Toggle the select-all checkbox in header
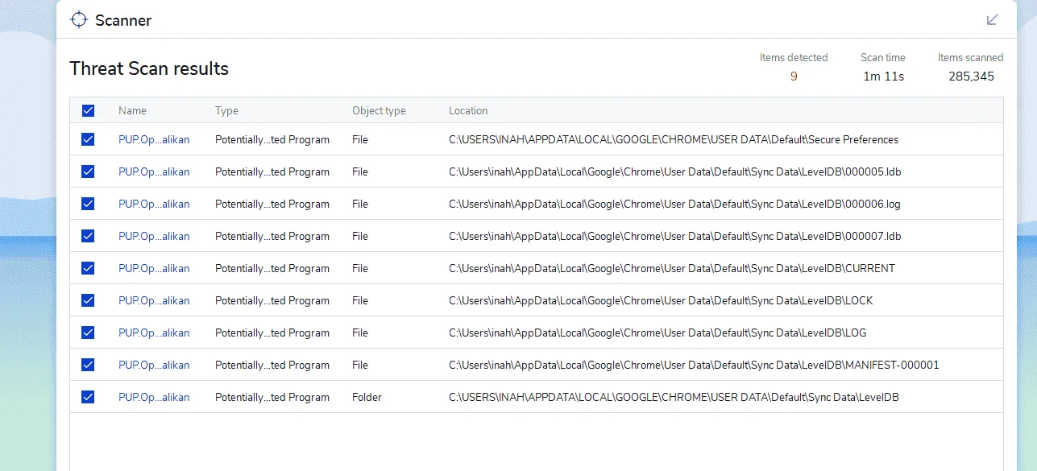Screen dimensions: 1037x471 tap(88, 110)
